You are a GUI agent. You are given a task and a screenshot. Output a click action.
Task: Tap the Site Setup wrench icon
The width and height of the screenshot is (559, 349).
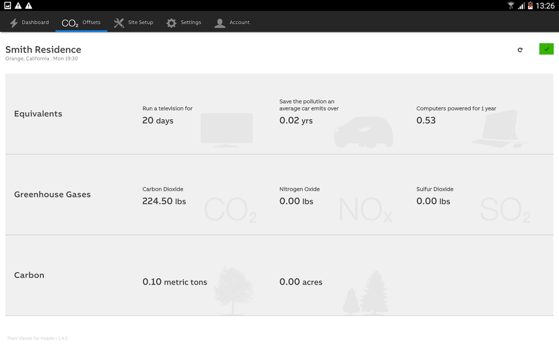[x=119, y=23]
